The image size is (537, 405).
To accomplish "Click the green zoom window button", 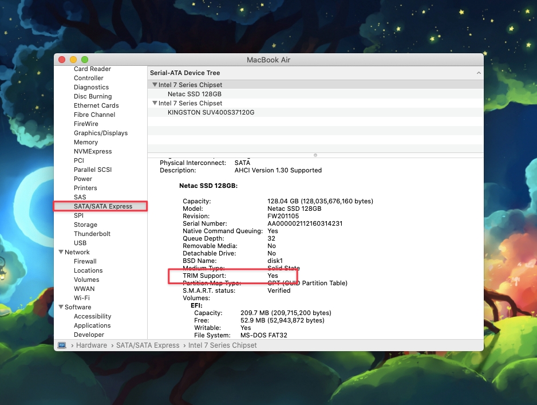I will tap(85, 60).
